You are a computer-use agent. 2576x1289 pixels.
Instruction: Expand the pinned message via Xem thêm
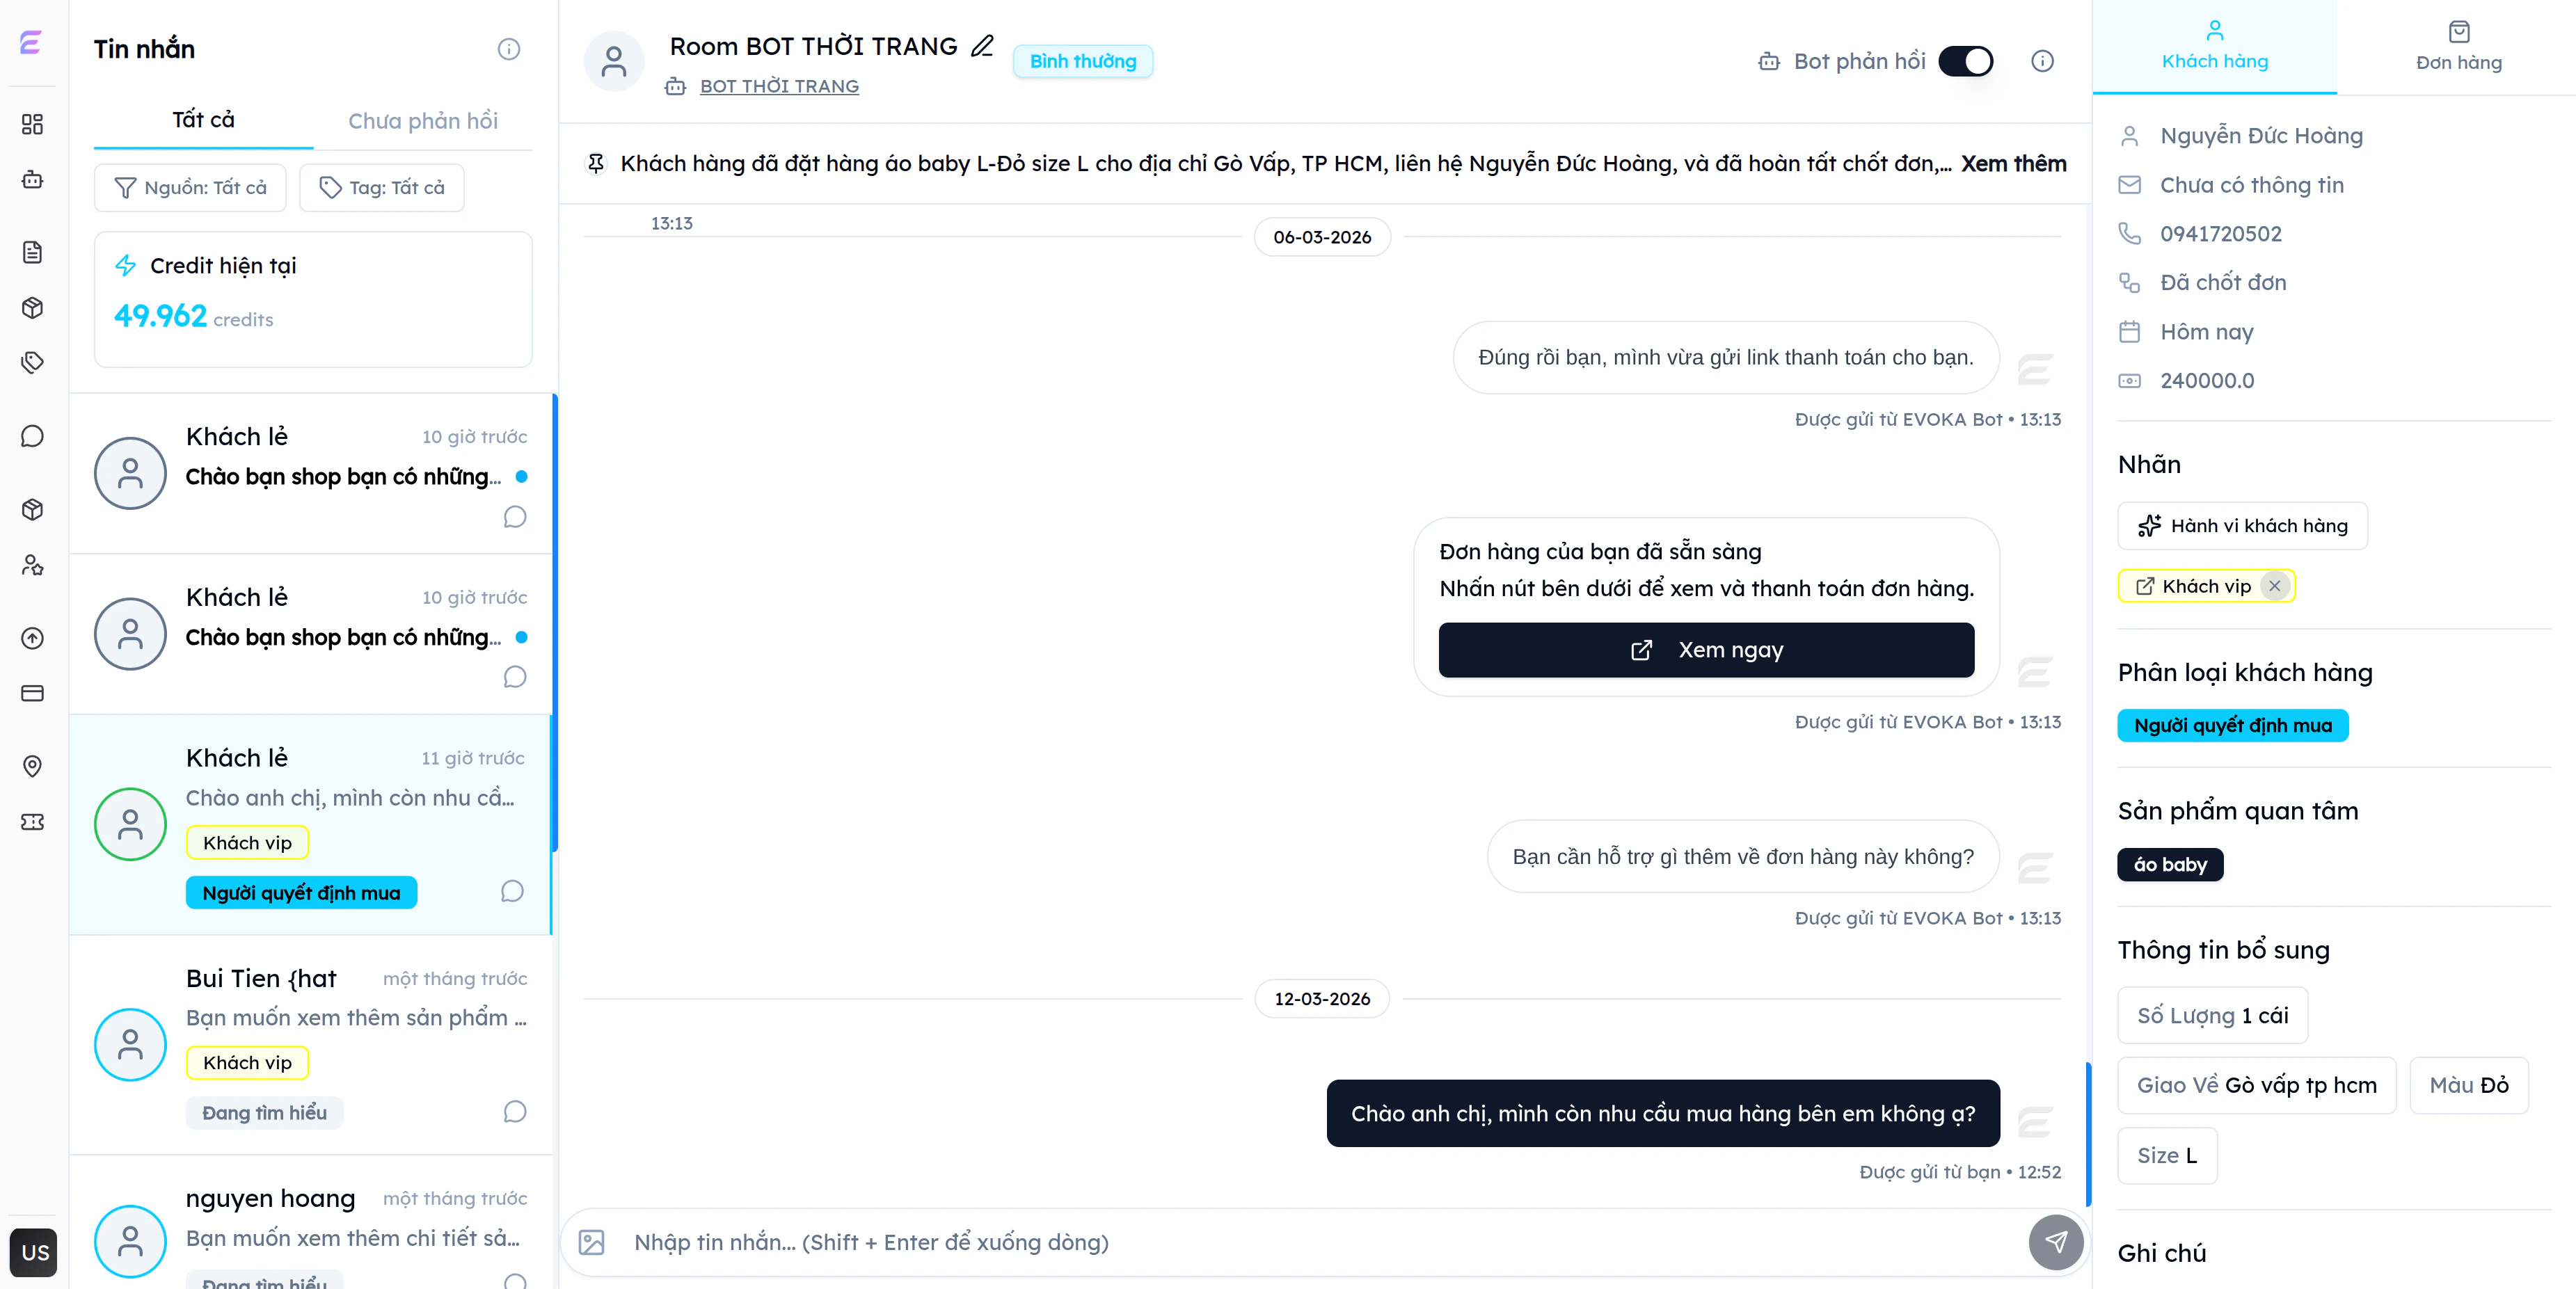click(x=2013, y=163)
